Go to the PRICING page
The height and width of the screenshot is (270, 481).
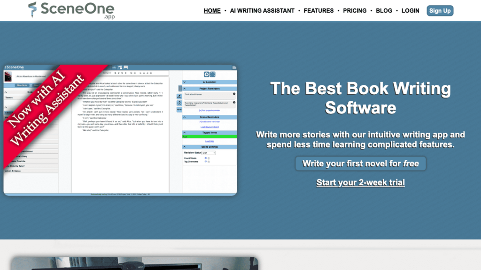(x=355, y=10)
